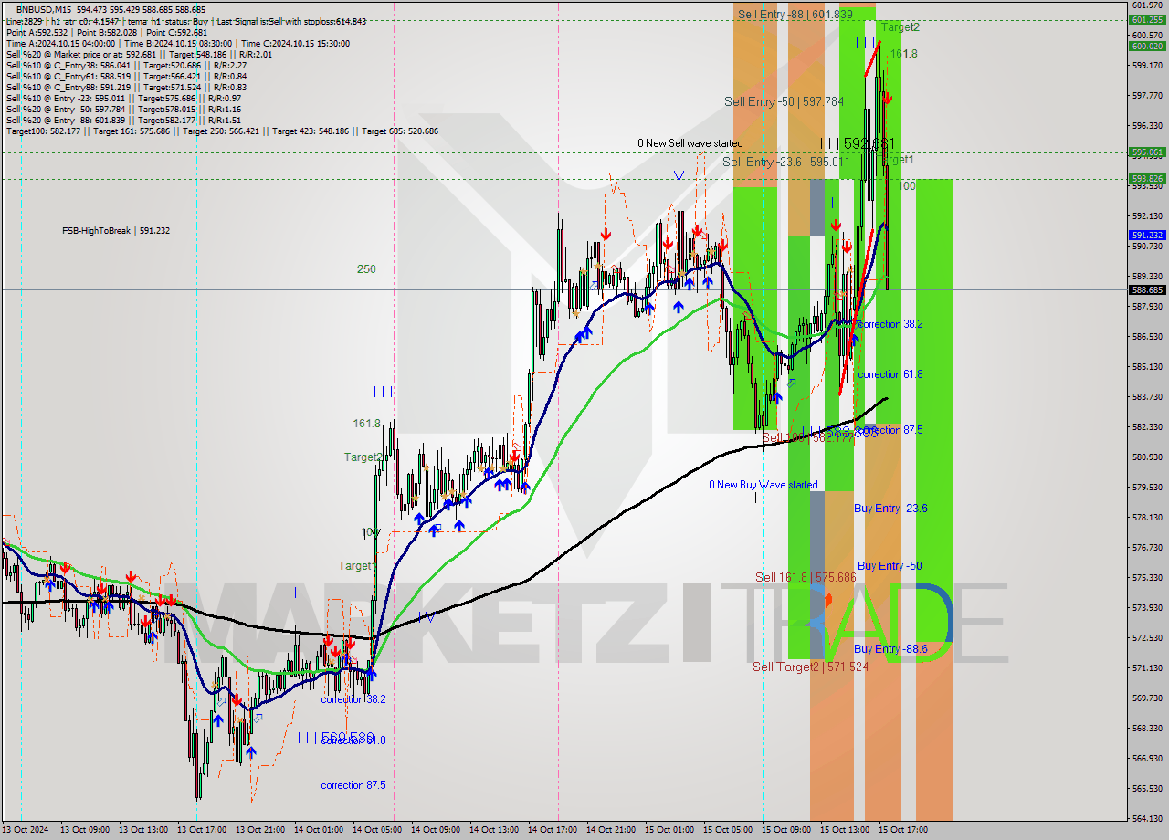Click the 582.330 price axis value
Screen dimensions: 1169x840
click(x=1147, y=426)
